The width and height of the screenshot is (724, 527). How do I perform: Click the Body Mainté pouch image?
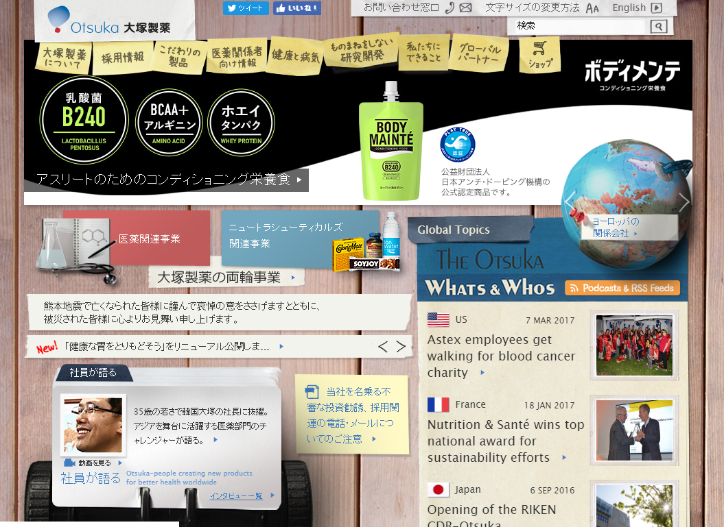(391, 141)
